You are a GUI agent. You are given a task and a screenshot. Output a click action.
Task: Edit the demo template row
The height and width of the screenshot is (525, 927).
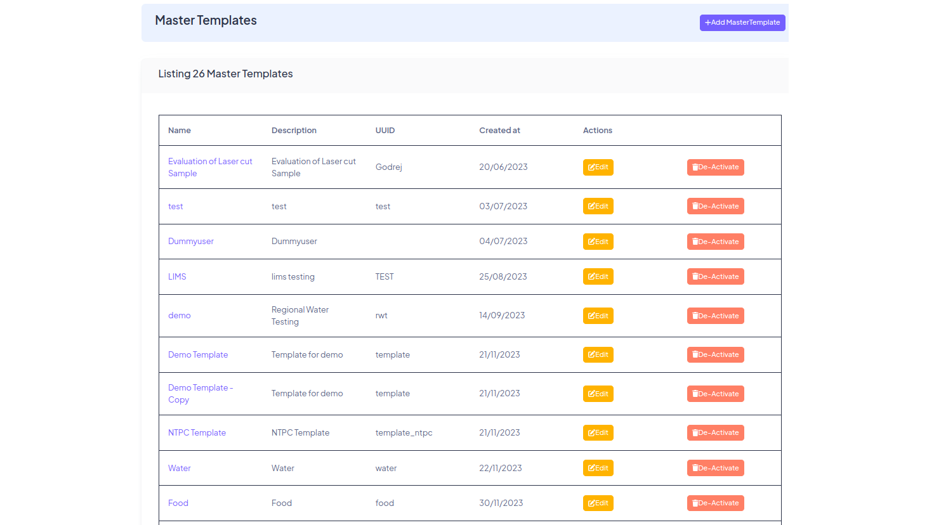598,316
